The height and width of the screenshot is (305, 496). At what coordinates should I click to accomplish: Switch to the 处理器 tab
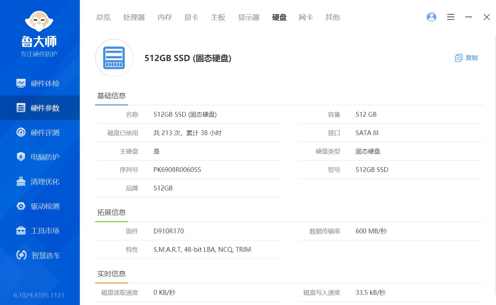point(134,17)
